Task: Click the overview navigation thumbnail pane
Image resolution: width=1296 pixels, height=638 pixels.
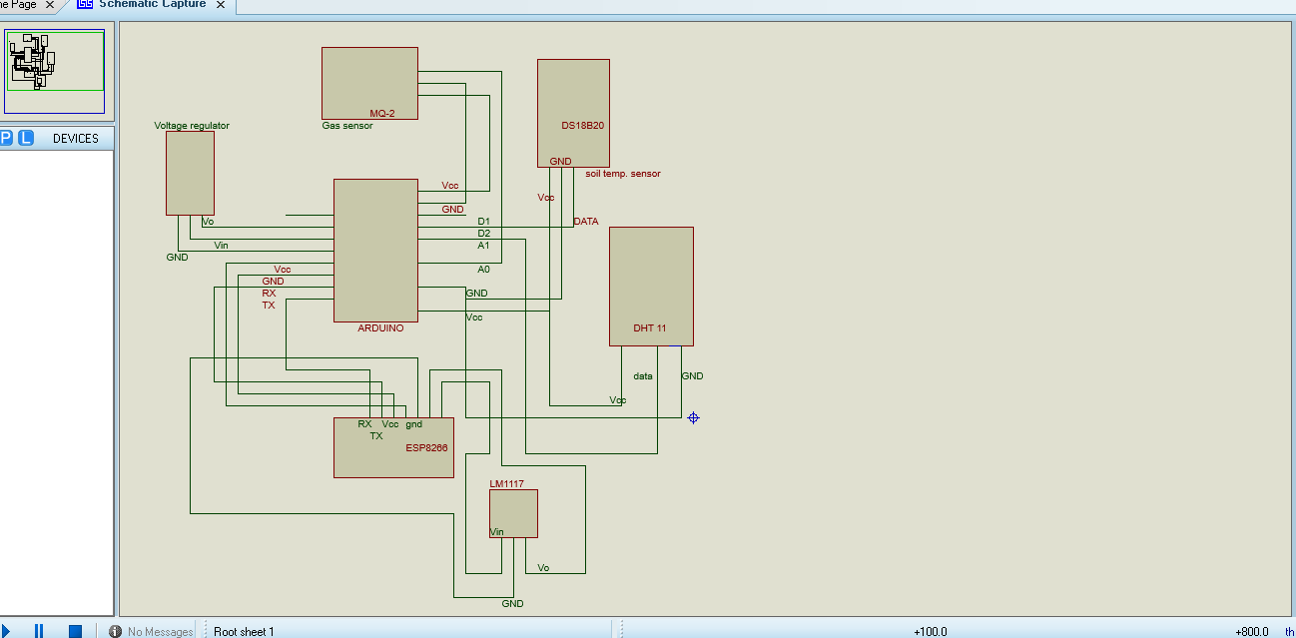Action: [55, 70]
